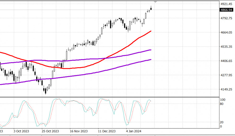Click the 4664.05 price scale label
The height and width of the screenshot is (136, 235).
226,32
